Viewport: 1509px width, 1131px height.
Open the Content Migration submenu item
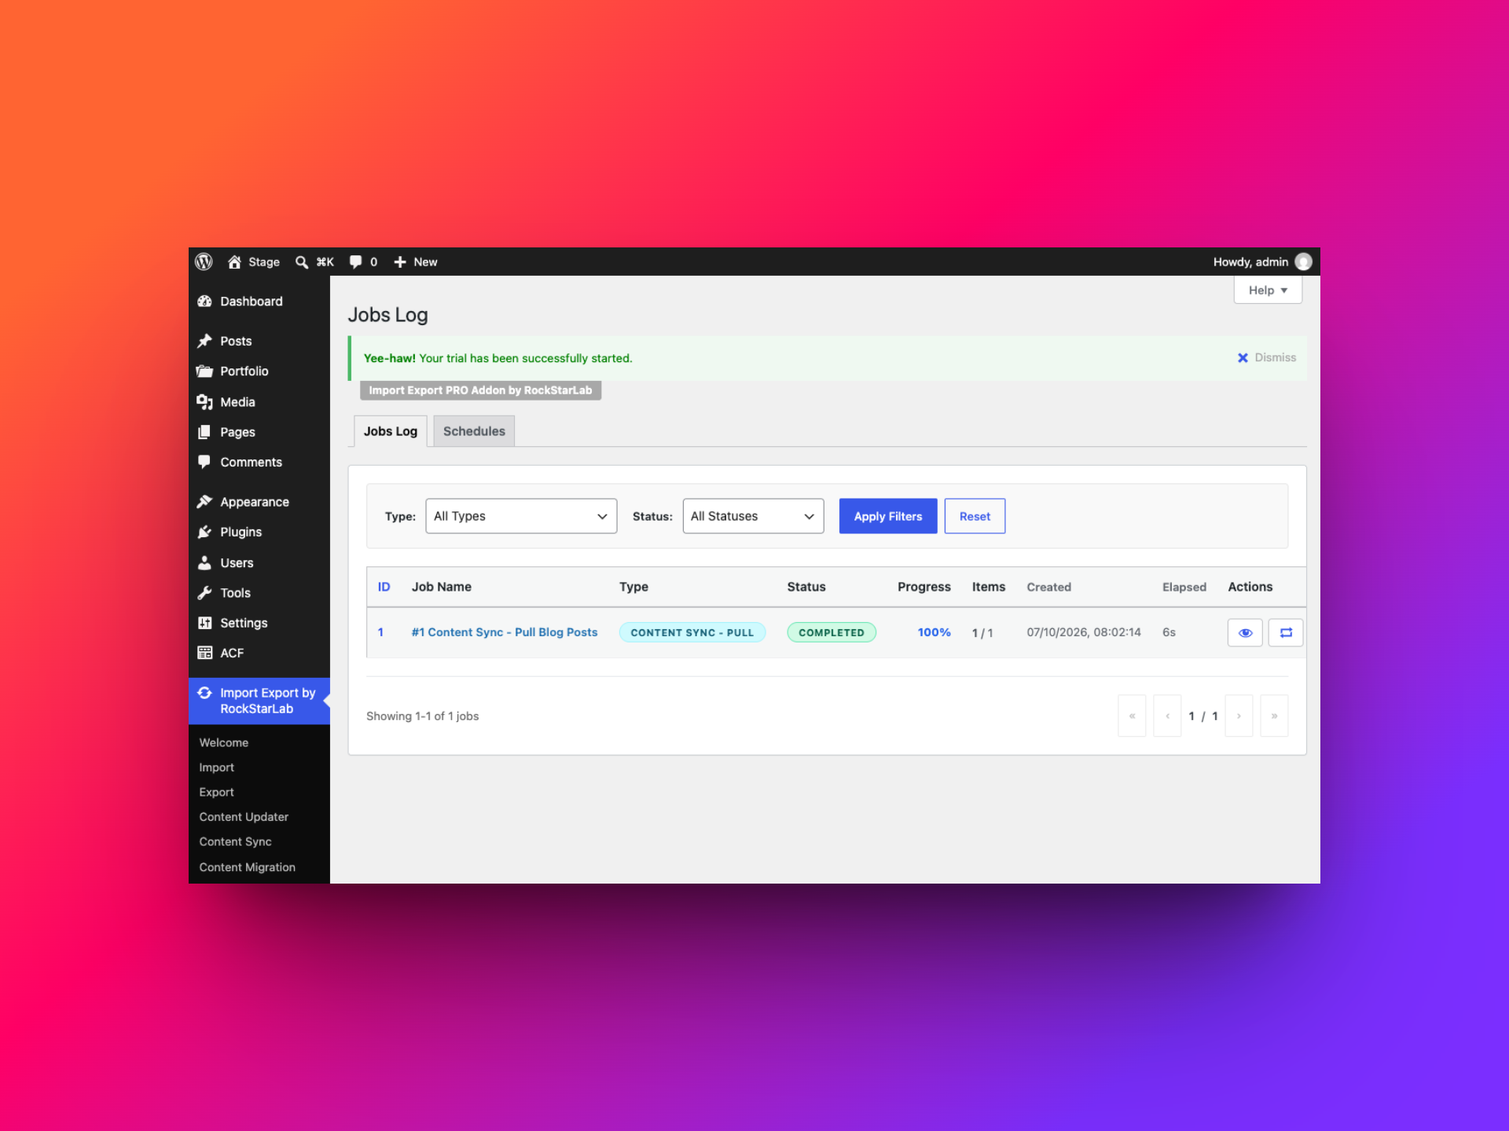coord(248,867)
